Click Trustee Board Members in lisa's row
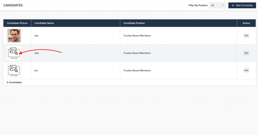Image resolution: width=258 pixels, height=135 pixels. pos(137,36)
